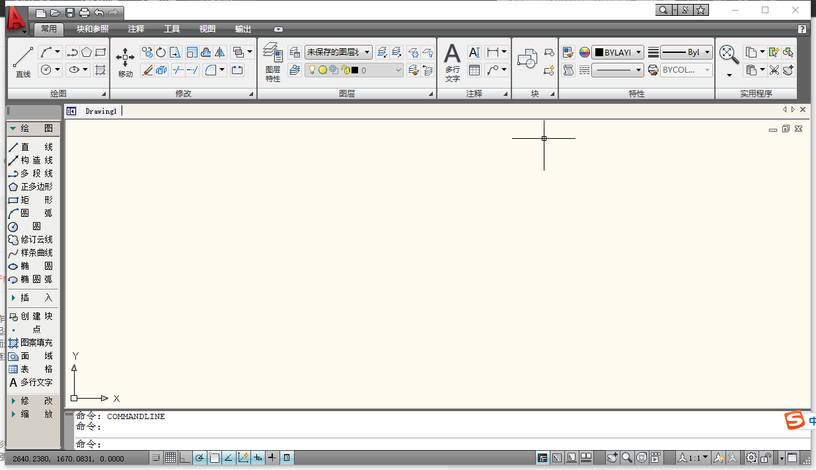Select the 直线 (Line) tool in ribbon

[x=23, y=62]
